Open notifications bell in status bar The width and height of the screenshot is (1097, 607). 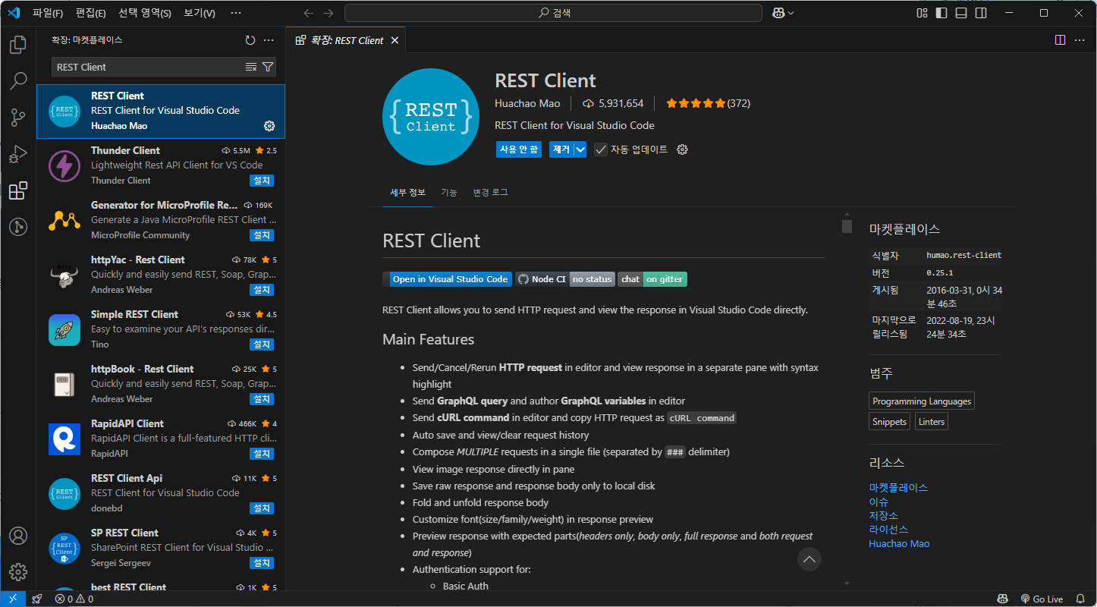[x=1080, y=599]
